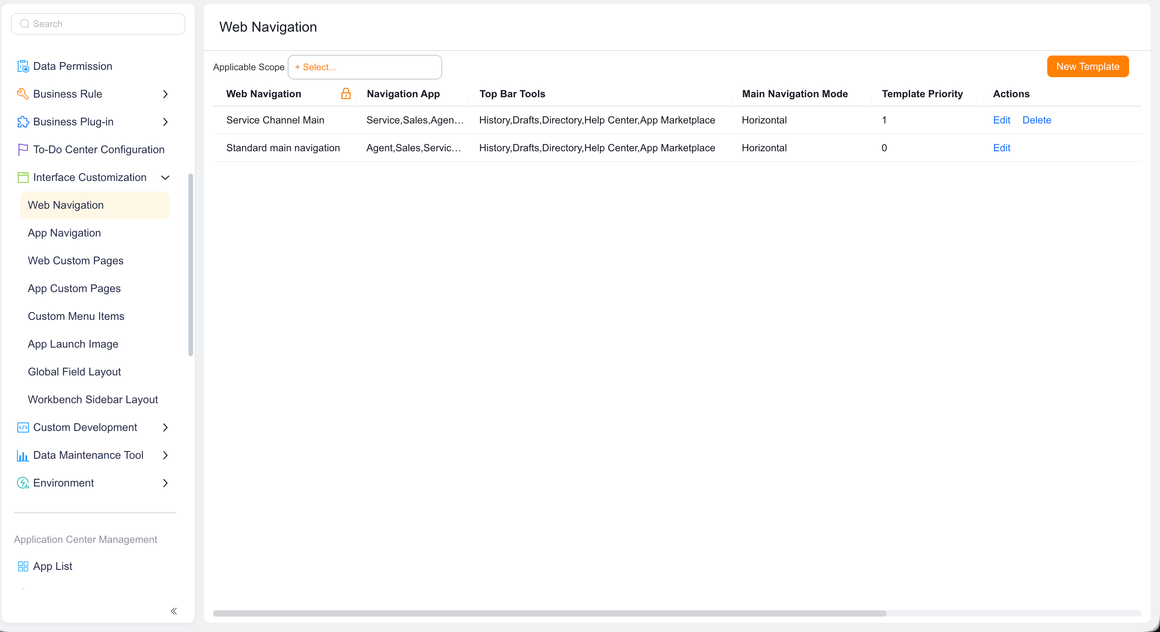Viewport: 1160px width, 632px height.
Task: Click the Standard main navigation row name
Action: (283, 148)
